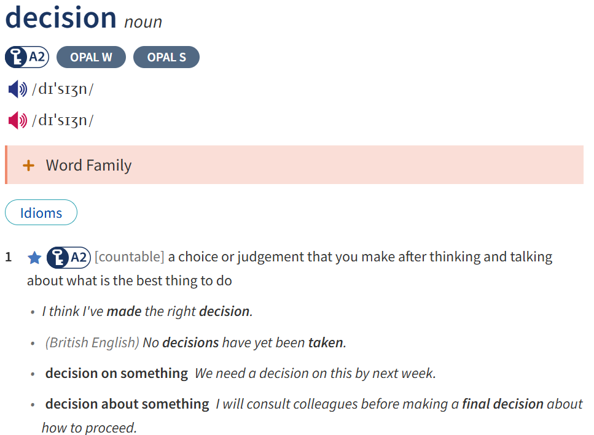Click the key A2 badge in definition 1
This screenshot has width=594, height=435.
pos(69,257)
